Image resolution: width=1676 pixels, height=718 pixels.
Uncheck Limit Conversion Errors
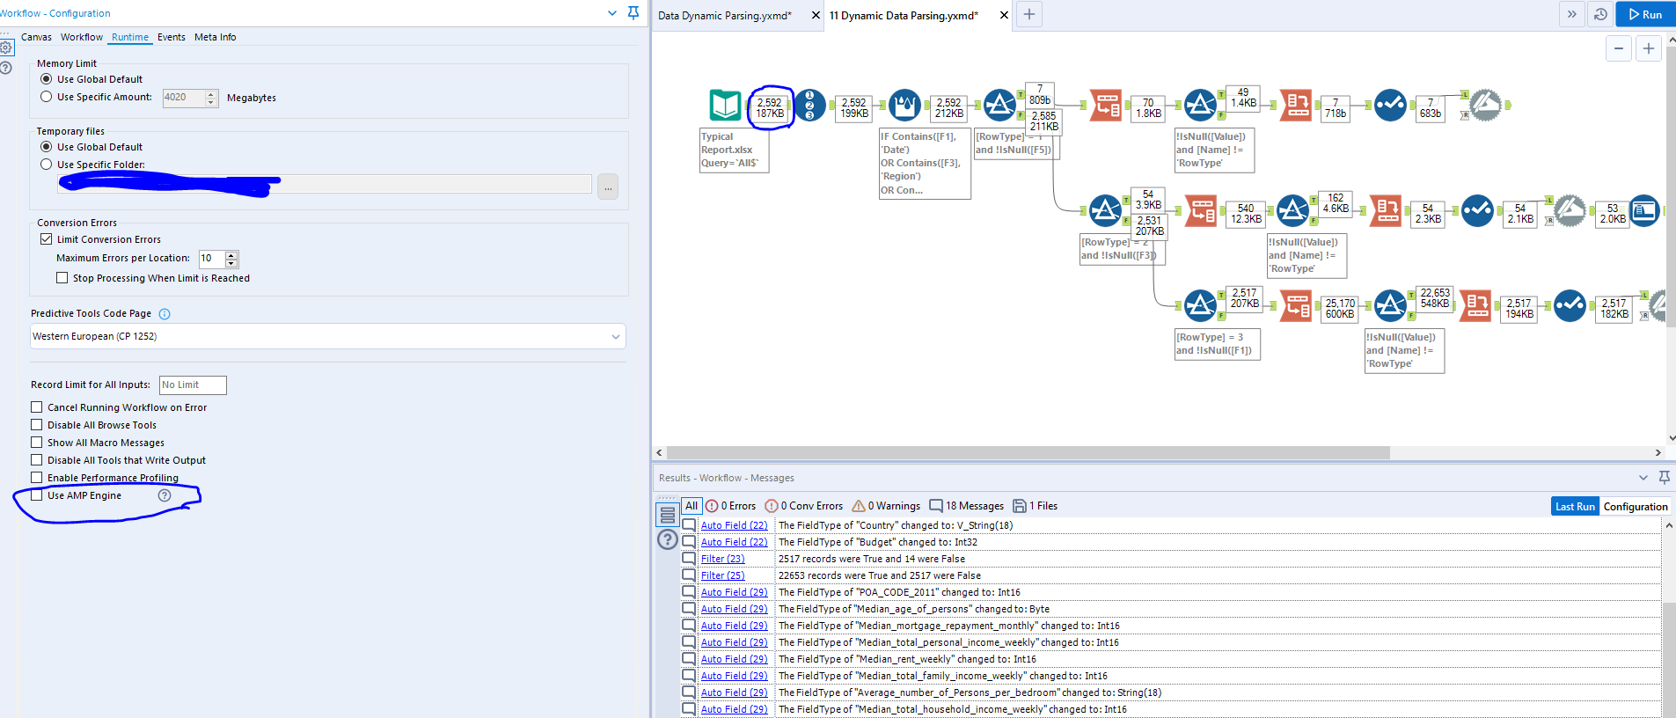pyautogui.click(x=47, y=239)
